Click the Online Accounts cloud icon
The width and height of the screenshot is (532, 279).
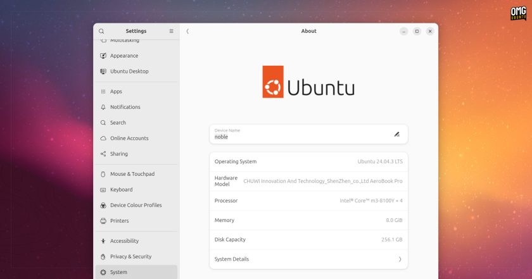103,139
